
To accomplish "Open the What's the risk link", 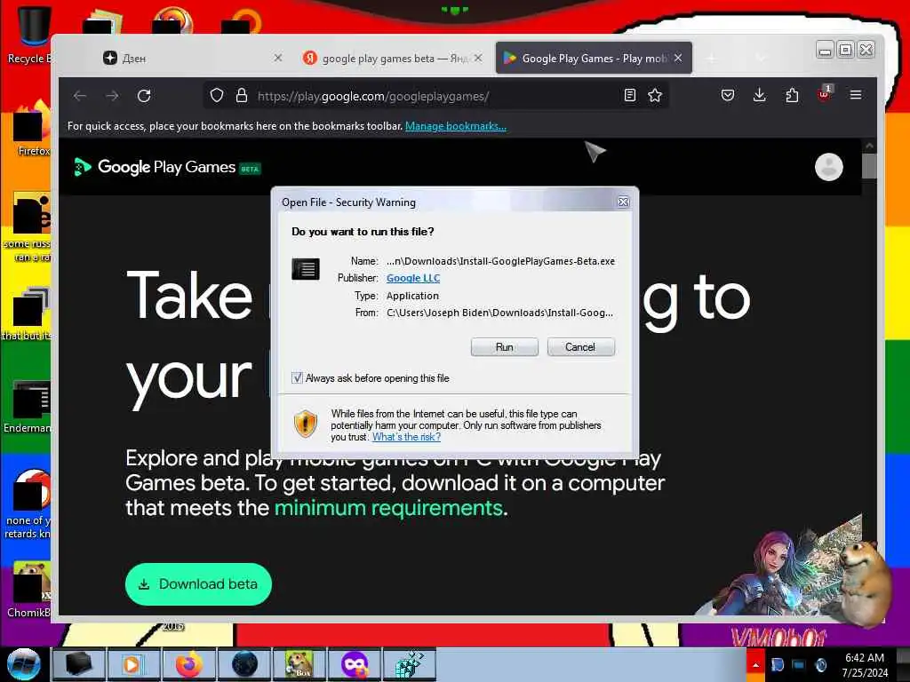I will click(x=406, y=437).
